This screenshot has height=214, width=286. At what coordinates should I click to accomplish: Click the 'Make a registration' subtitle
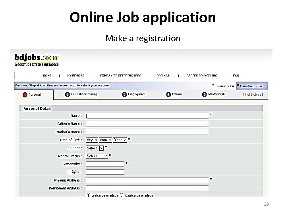143,38
